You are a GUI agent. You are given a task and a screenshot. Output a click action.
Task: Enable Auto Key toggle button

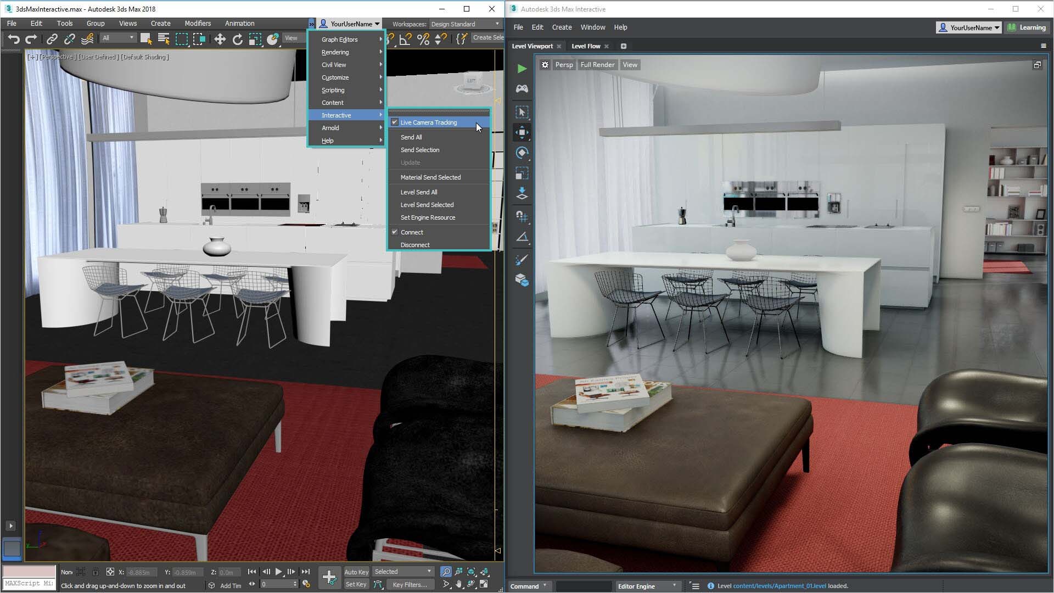356,571
